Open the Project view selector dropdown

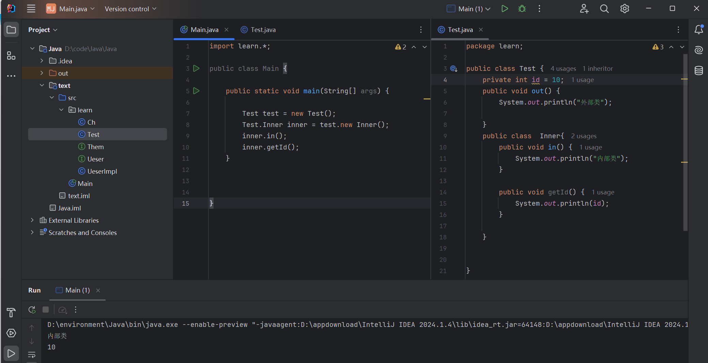click(43, 30)
